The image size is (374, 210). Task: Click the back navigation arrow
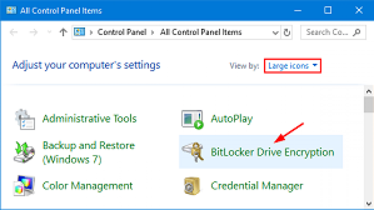pos(13,32)
